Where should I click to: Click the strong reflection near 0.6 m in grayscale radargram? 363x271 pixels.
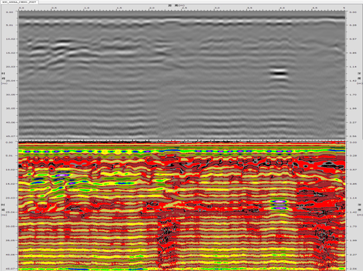(63, 43)
